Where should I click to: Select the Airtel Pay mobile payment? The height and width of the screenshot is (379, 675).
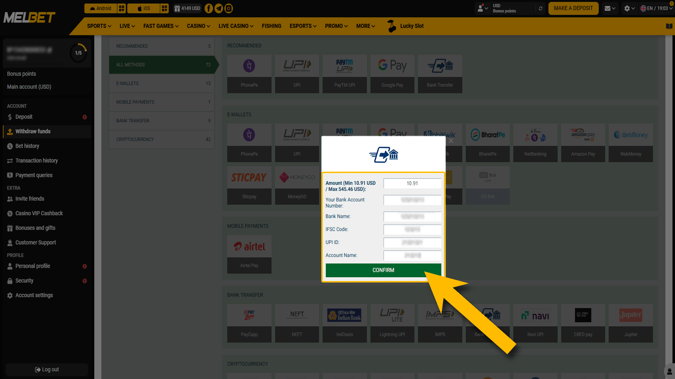249,246
